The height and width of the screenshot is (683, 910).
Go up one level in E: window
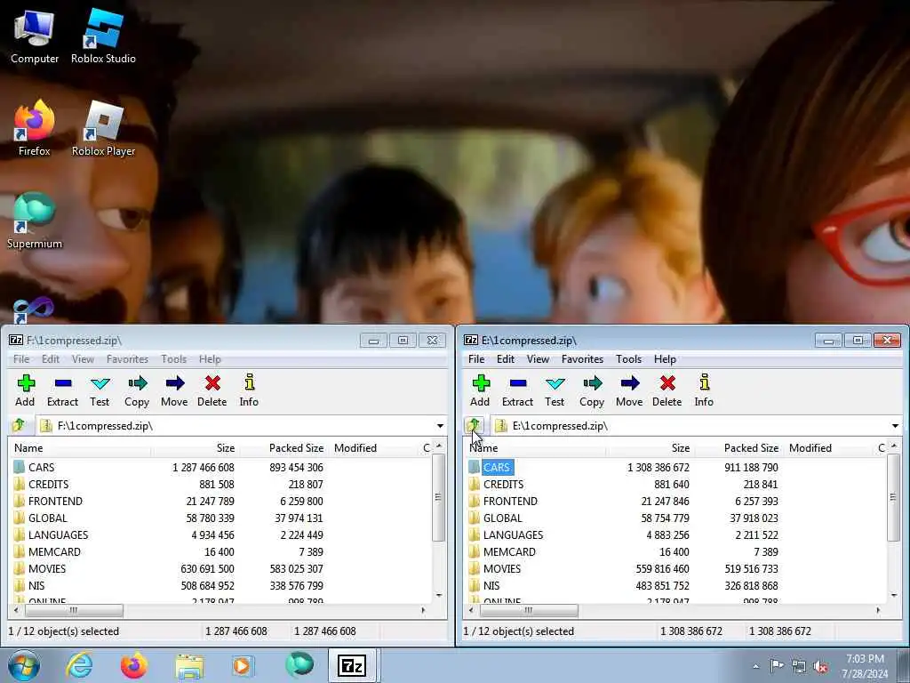(x=475, y=426)
